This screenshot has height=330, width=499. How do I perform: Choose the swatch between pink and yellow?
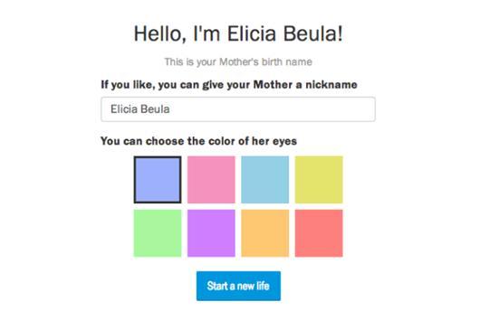[x=265, y=179]
